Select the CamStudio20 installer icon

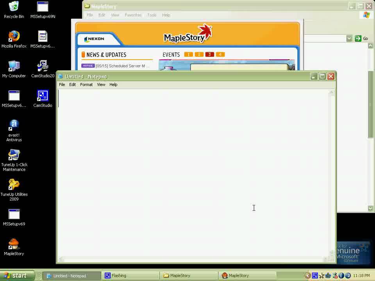[43, 69]
